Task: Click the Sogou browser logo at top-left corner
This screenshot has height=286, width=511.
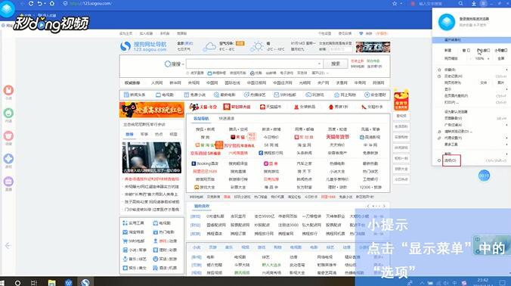Action: tap(7, 9)
